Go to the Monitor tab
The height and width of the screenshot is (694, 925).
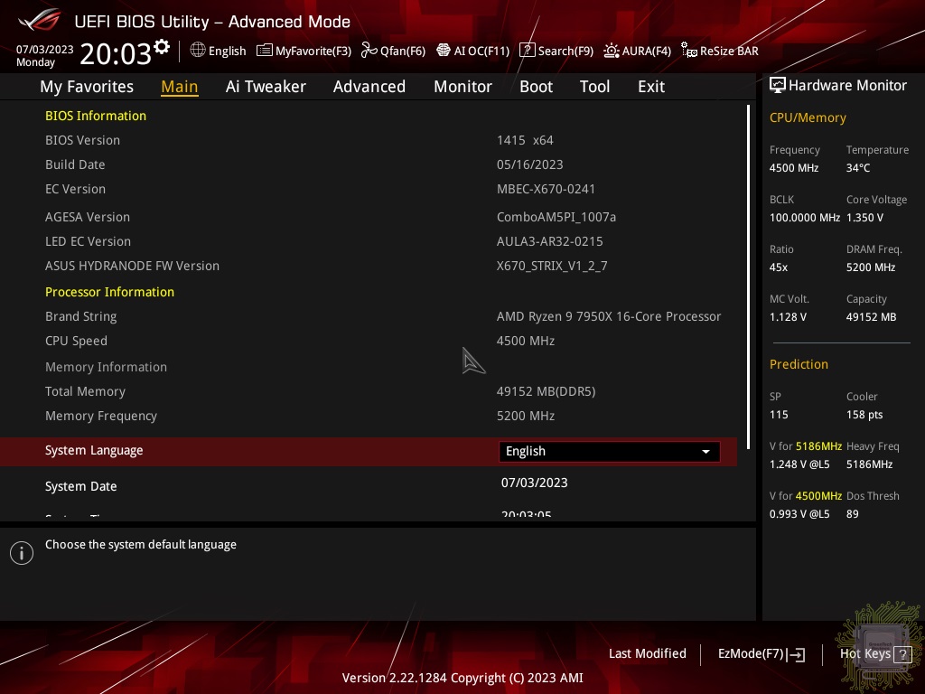(462, 87)
